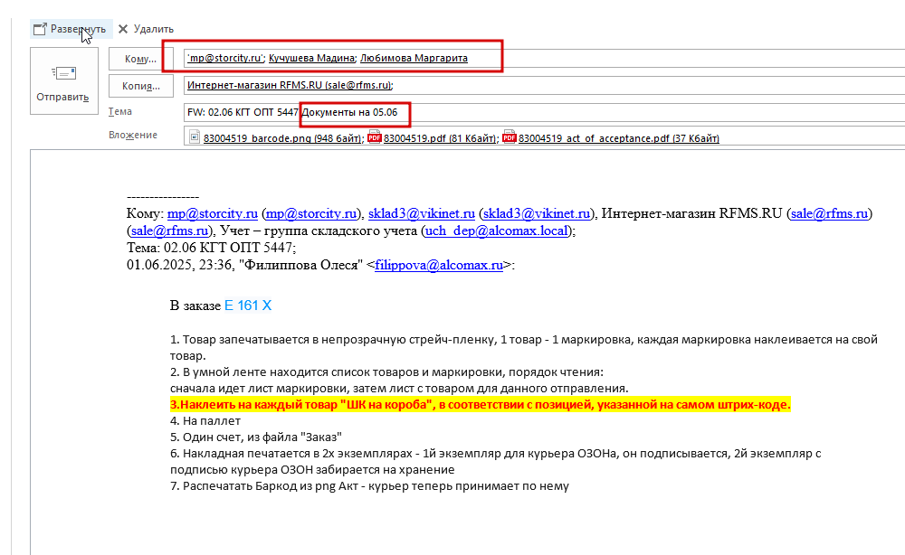Screen dimensions: 905x555
Task: Send the email with Отправить
Action: coord(64,80)
